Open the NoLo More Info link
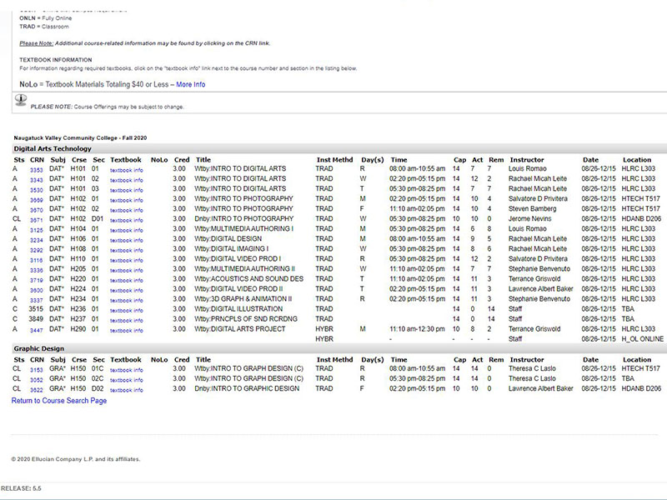667x500 pixels. tap(191, 84)
